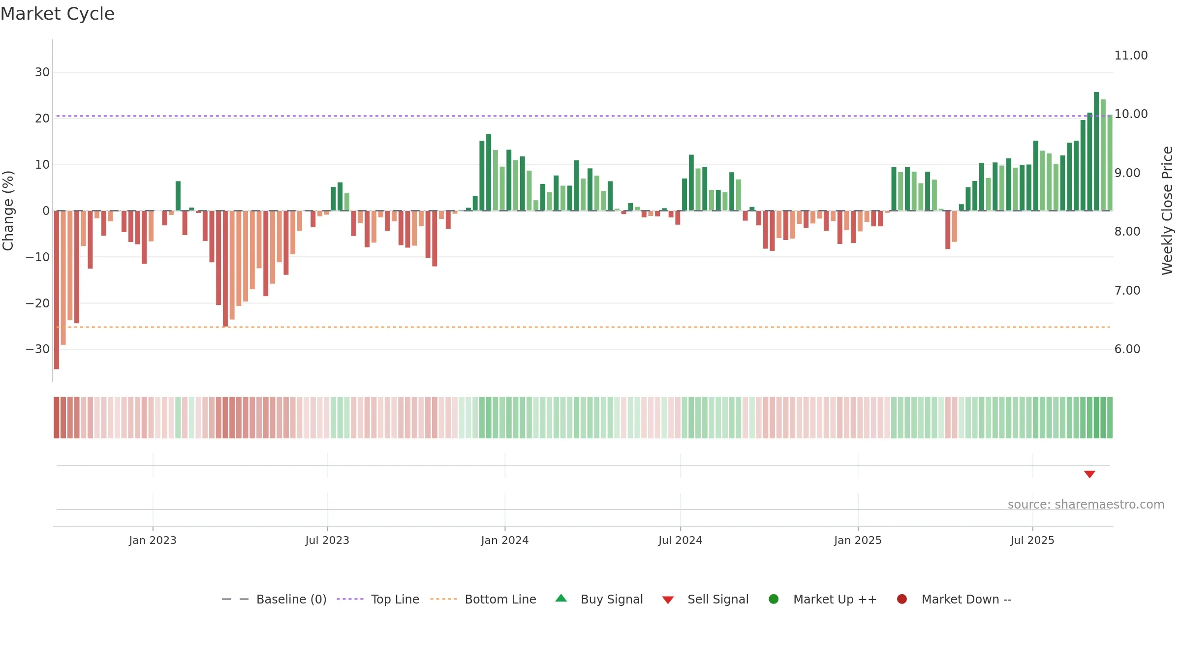Screen dimensions: 1181x664
Task: Click the orange dotted bottom line on chart
Action: pyautogui.click(x=583, y=327)
